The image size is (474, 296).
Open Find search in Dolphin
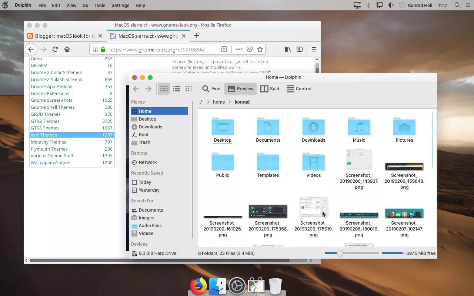point(211,89)
